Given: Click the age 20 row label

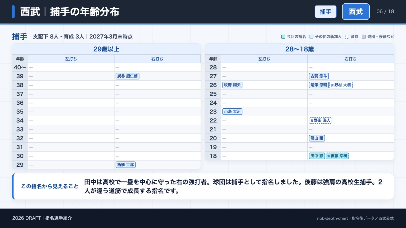Looking at the screenshot, I should pyautogui.click(x=213, y=138).
